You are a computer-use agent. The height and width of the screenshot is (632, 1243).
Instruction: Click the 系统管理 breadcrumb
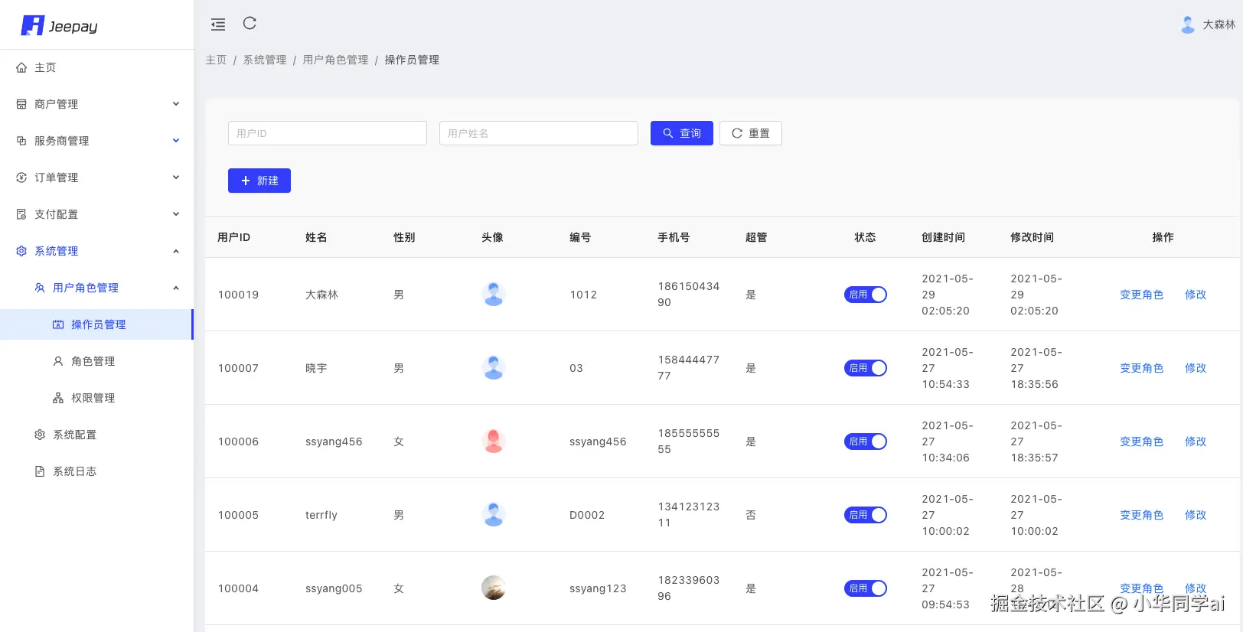pyautogui.click(x=265, y=60)
